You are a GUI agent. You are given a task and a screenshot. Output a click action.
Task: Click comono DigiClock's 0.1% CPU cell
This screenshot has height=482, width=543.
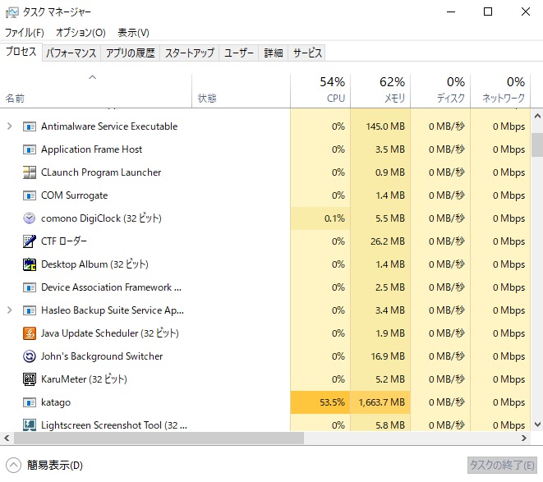pos(320,218)
